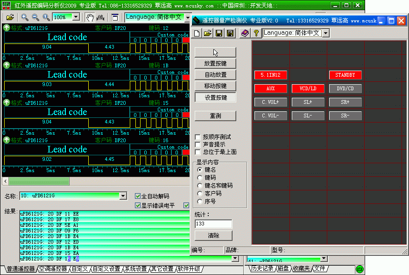Click the red STANDBY key cell
This screenshot has height=275, width=409.
click(x=345, y=75)
